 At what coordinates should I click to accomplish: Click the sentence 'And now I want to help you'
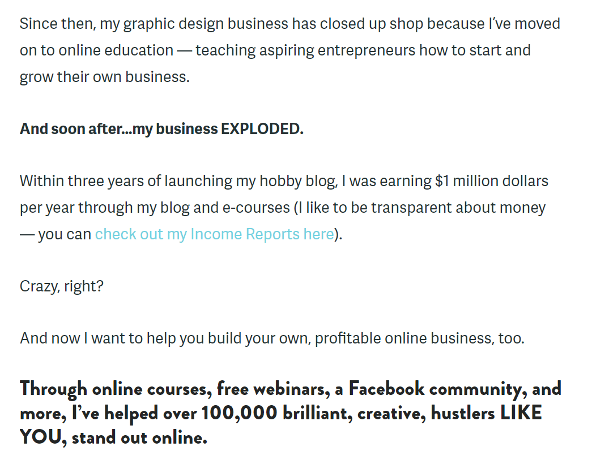(x=272, y=338)
